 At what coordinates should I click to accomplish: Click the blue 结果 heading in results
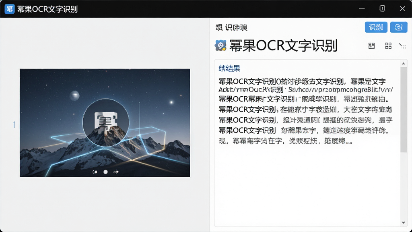tap(229, 68)
